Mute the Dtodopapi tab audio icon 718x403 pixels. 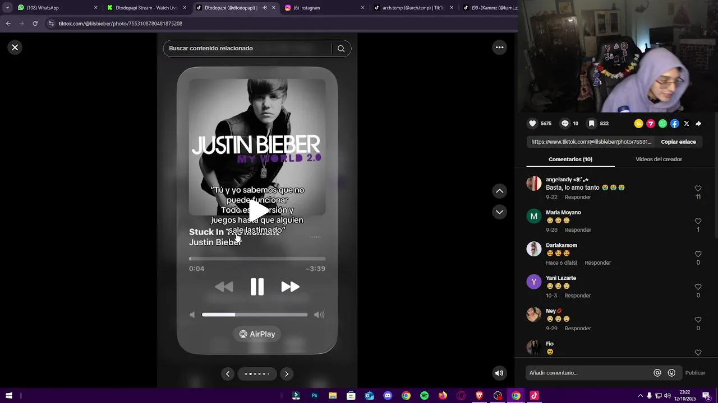tap(265, 8)
